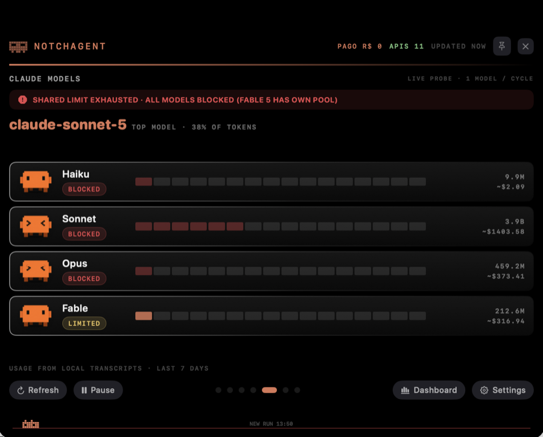Click the Haiku robot avatar icon
Screen dimensions: 543x437
pos(36,181)
